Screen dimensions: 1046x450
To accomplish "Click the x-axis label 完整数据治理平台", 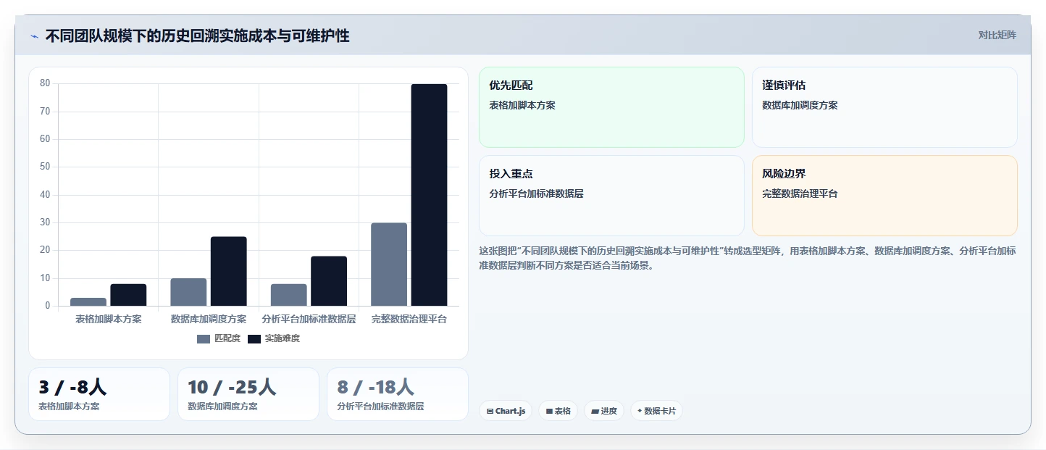I will click(409, 319).
